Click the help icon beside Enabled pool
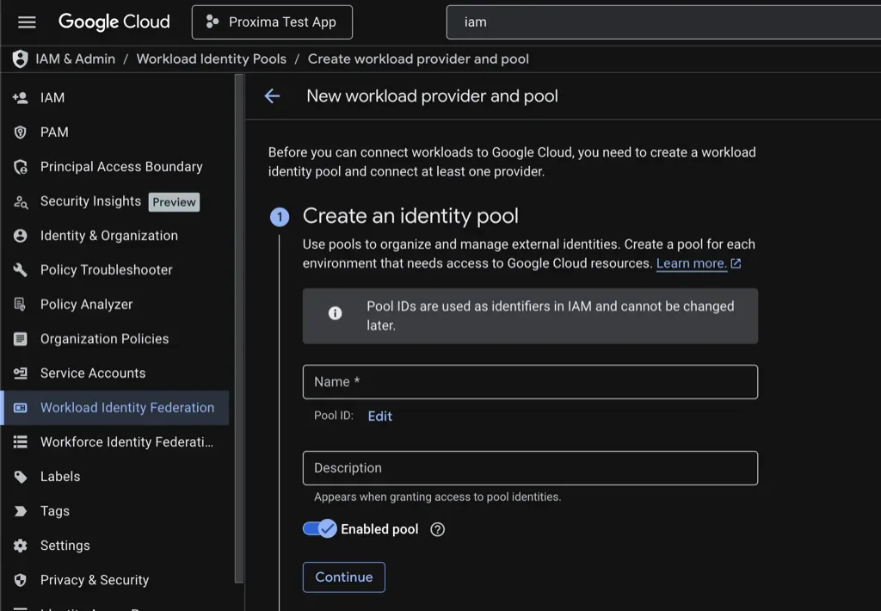This screenshot has width=881, height=611. pyautogui.click(x=437, y=529)
